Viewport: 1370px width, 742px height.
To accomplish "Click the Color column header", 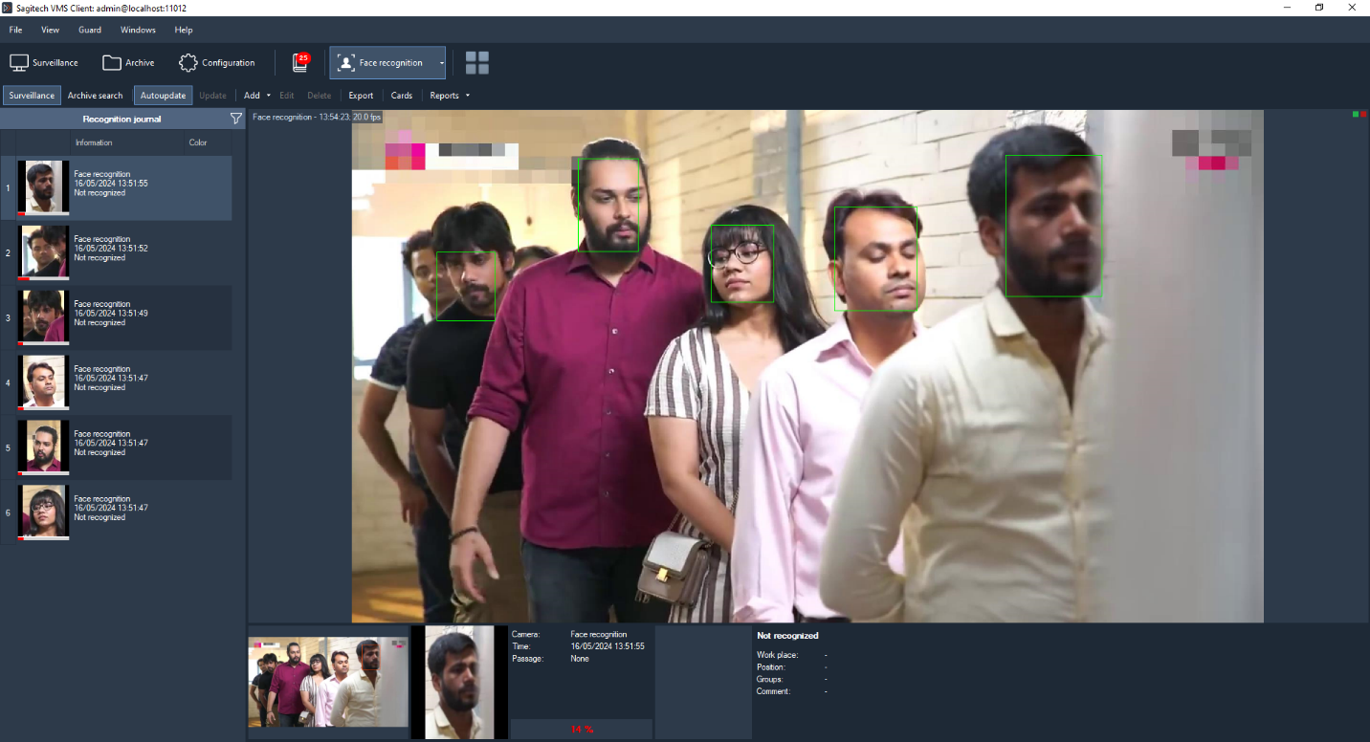I will (198, 142).
